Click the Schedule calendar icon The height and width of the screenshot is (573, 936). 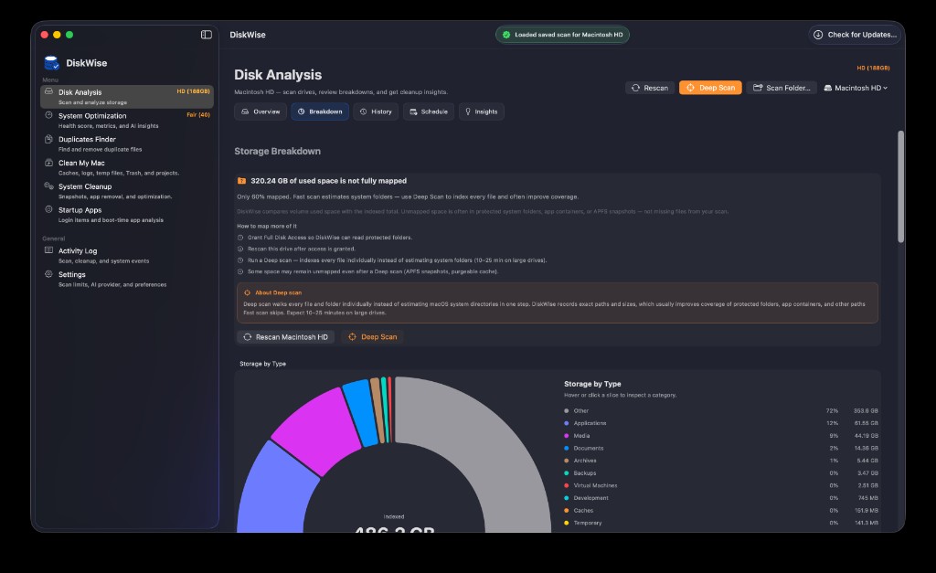tap(413, 111)
